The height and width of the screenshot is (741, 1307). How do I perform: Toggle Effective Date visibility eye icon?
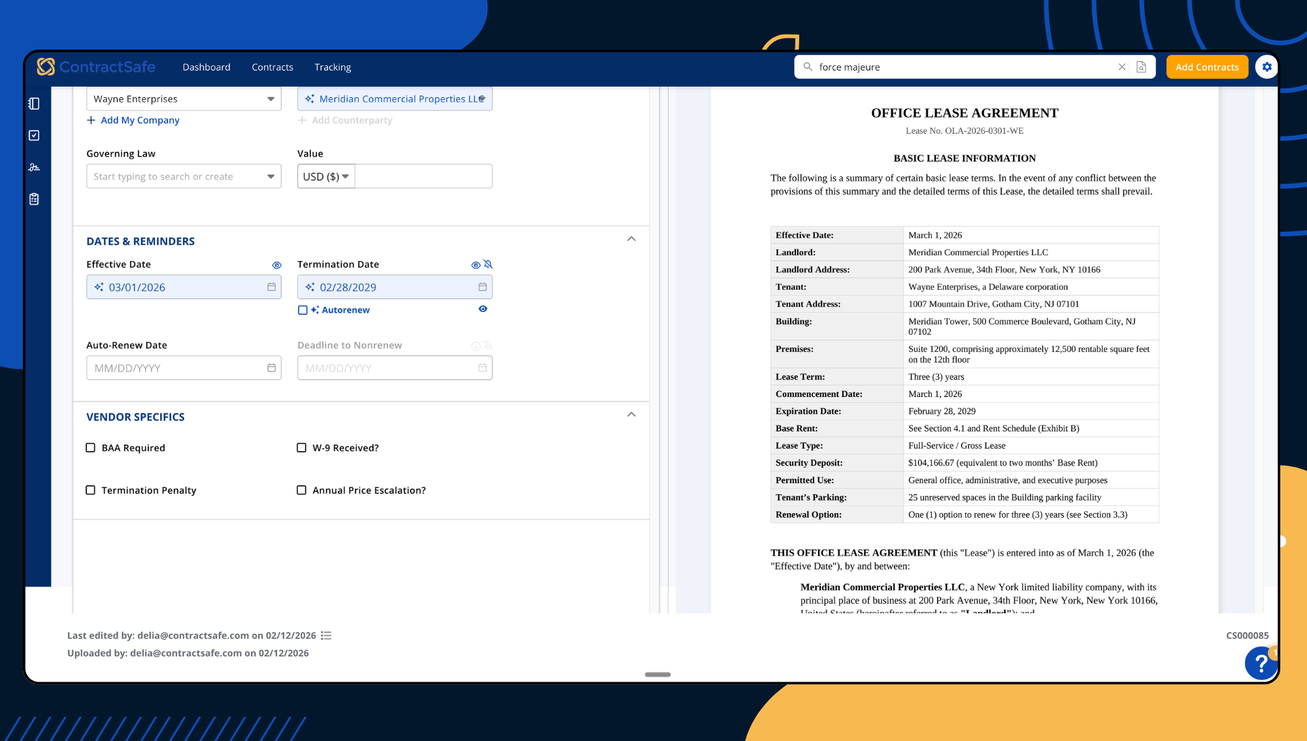276,265
